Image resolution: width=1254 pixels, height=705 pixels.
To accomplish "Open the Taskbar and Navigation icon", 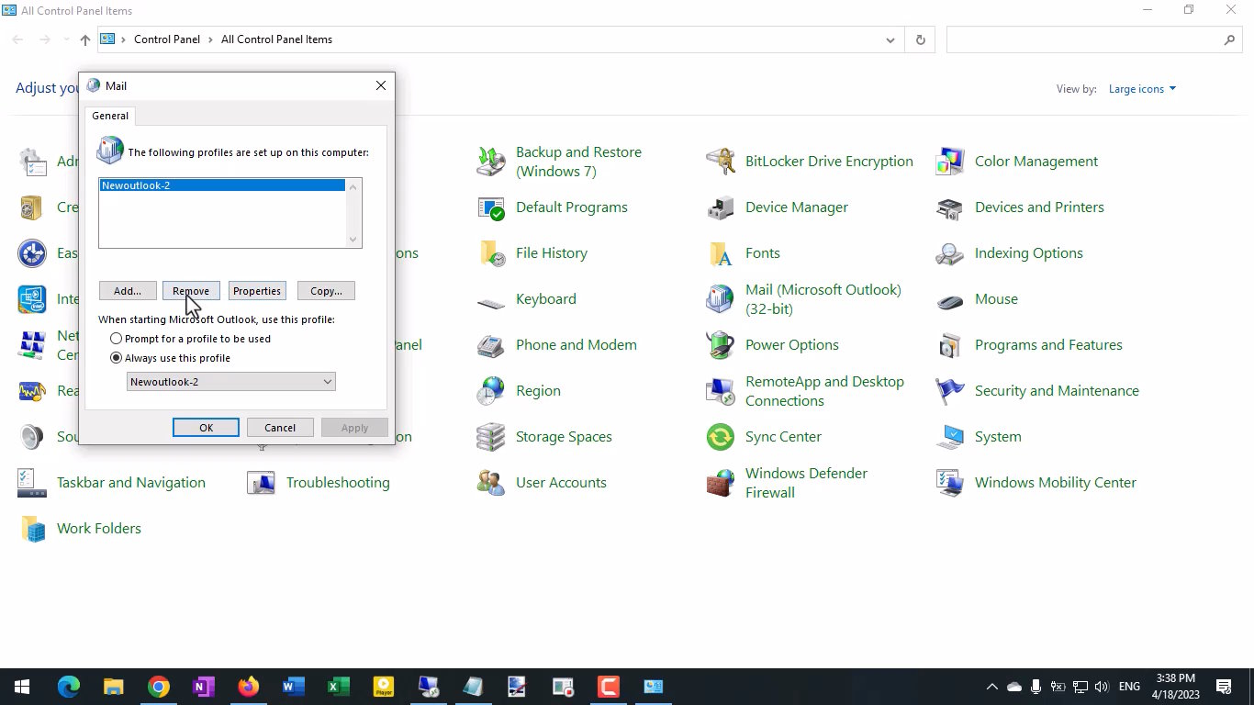I will [32, 483].
